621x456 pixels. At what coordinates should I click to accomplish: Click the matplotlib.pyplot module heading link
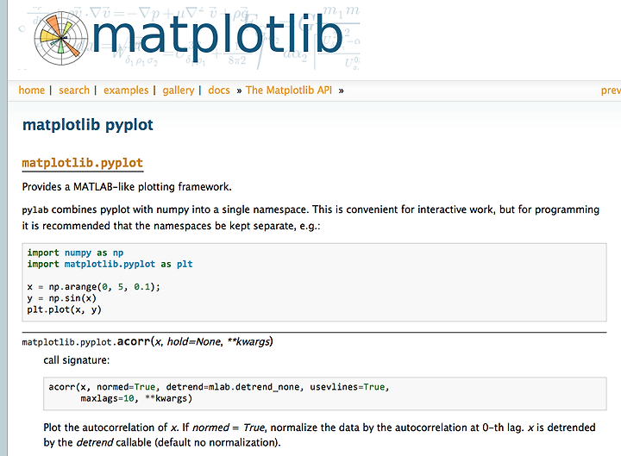(x=83, y=163)
